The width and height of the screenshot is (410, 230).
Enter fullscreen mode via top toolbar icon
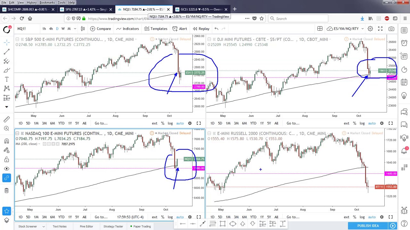click(380, 29)
